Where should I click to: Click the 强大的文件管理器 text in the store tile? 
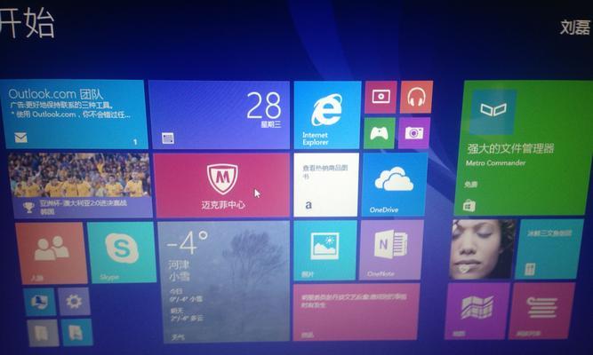click(510, 149)
